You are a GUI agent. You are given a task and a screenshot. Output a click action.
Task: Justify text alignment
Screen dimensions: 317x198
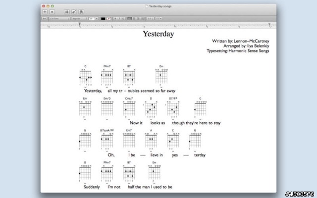(x=143, y=19)
